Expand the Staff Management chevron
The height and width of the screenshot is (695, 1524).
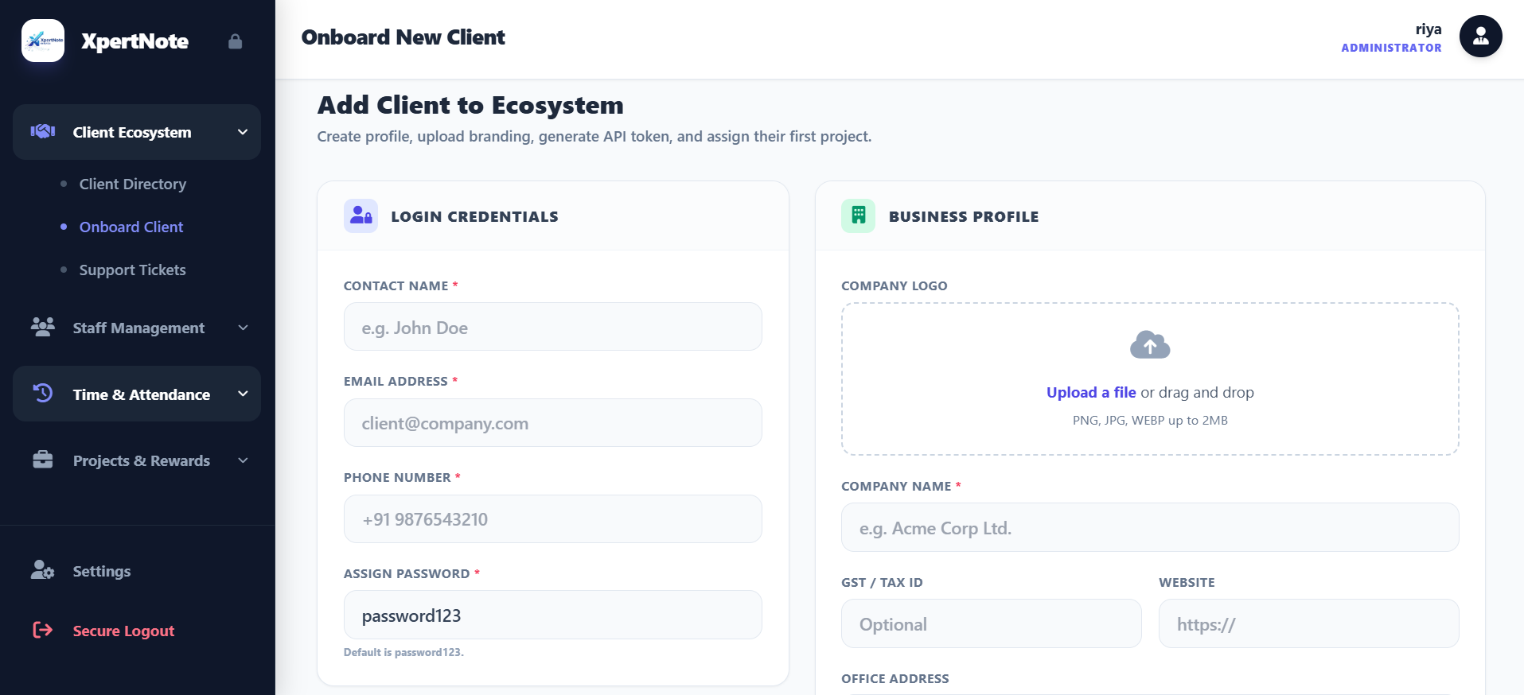(x=243, y=328)
